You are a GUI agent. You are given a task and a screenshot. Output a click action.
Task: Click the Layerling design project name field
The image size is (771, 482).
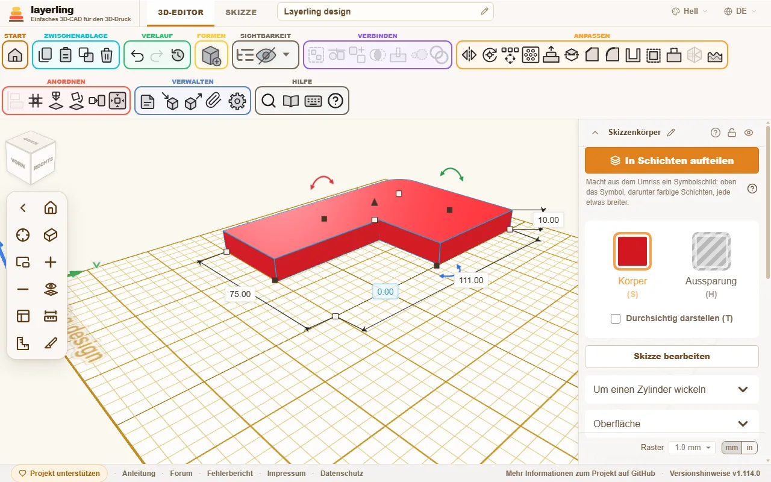tap(385, 11)
